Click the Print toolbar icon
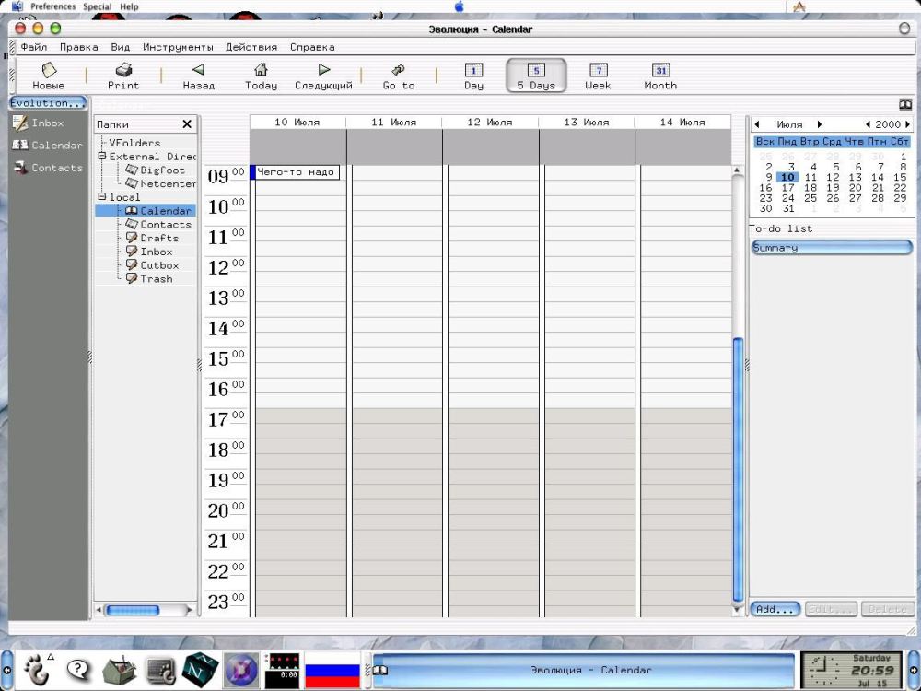 click(123, 76)
